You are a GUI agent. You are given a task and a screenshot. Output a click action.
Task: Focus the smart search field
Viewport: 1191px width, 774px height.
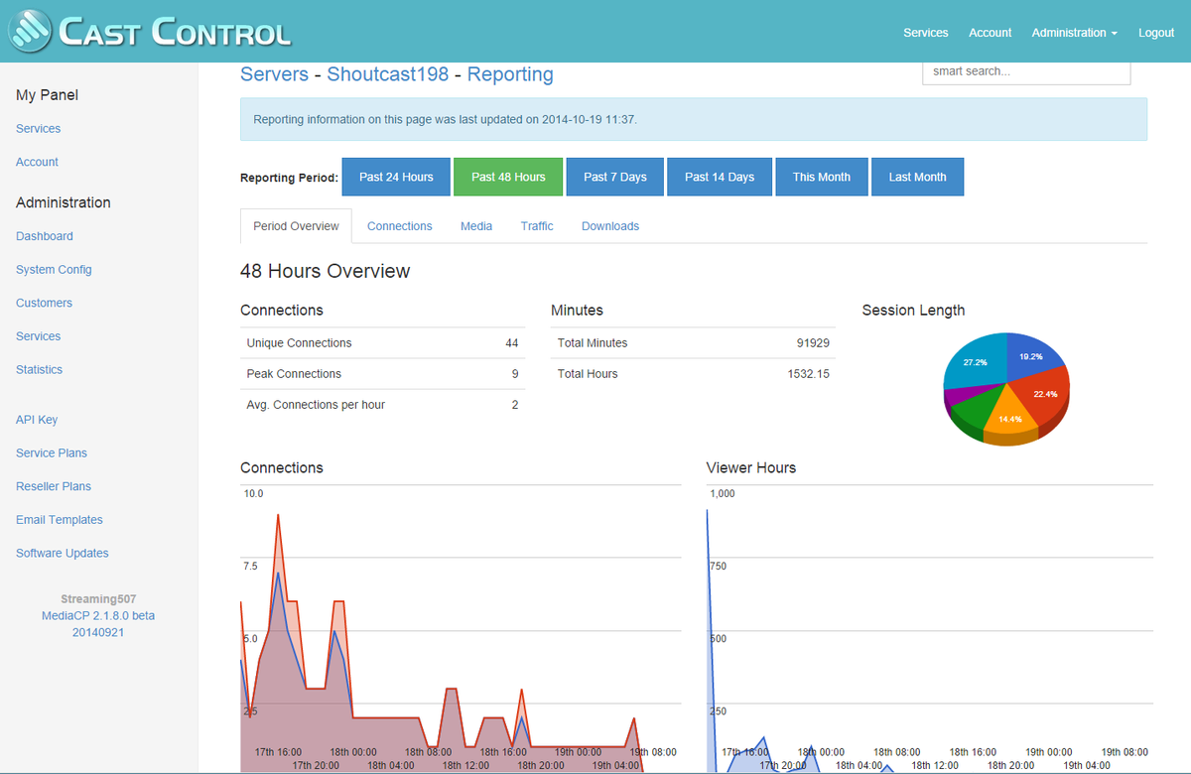pos(1026,71)
